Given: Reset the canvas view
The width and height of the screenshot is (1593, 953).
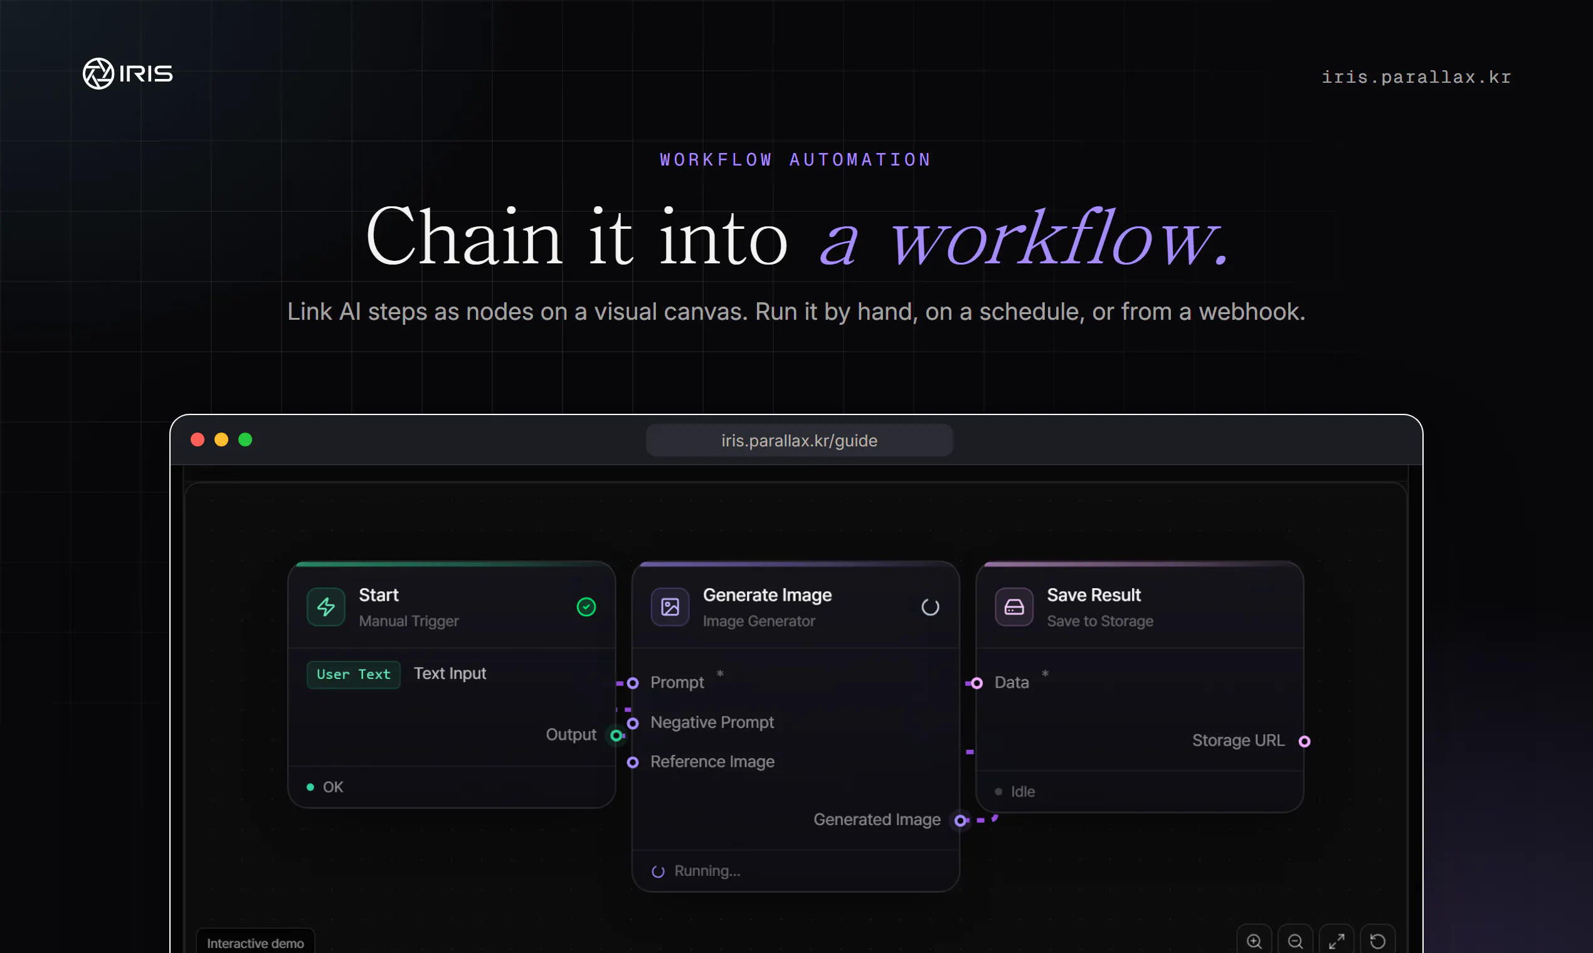Looking at the screenshot, I should (1378, 942).
